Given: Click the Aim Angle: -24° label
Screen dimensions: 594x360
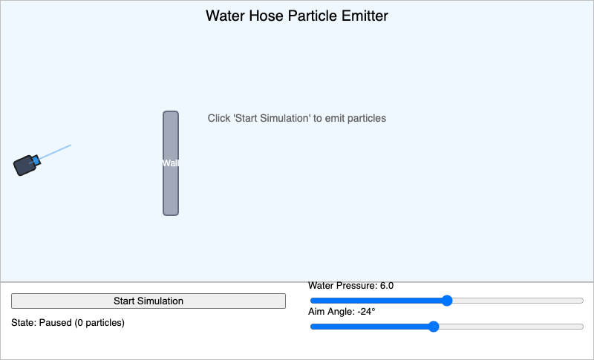Looking at the screenshot, I should click(x=342, y=312).
